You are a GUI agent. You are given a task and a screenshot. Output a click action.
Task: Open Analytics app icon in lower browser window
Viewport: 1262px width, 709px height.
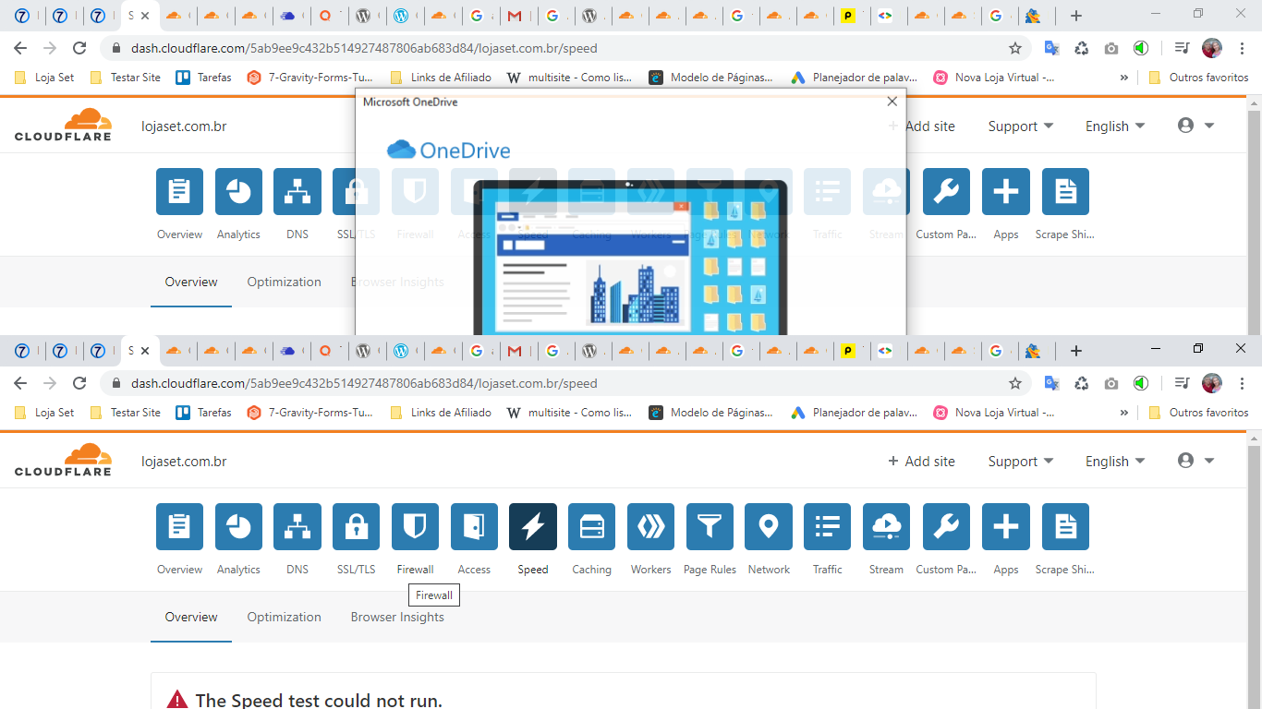[x=238, y=527]
